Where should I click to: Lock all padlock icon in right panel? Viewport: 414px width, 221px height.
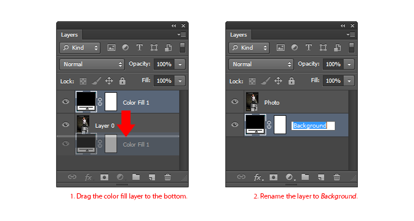pyautogui.click(x=291, y=81)
